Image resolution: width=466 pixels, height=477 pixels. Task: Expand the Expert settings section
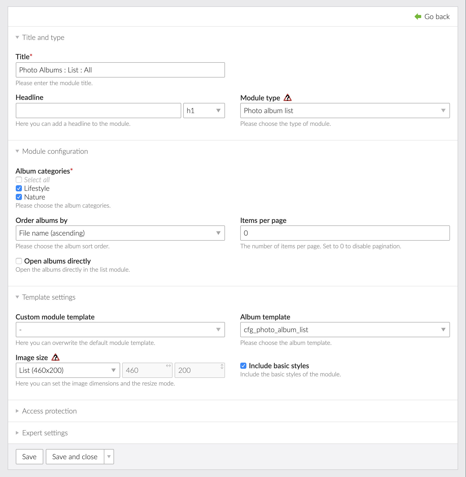(45, 433)
